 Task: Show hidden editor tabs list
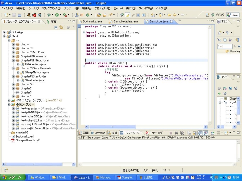(180, 21)
